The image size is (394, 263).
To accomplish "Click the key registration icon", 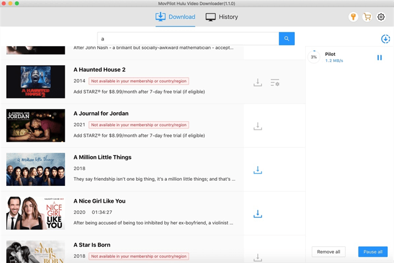I will tap(353, 17).
